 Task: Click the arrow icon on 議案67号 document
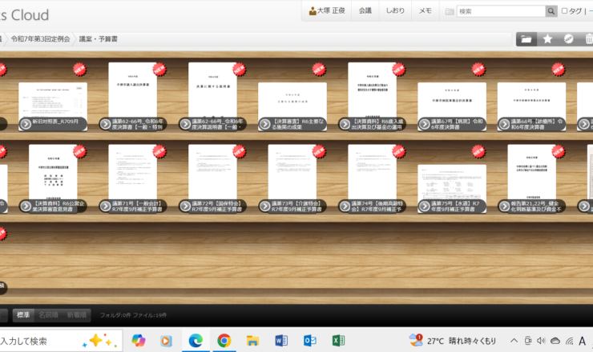[x=424, y=124]
